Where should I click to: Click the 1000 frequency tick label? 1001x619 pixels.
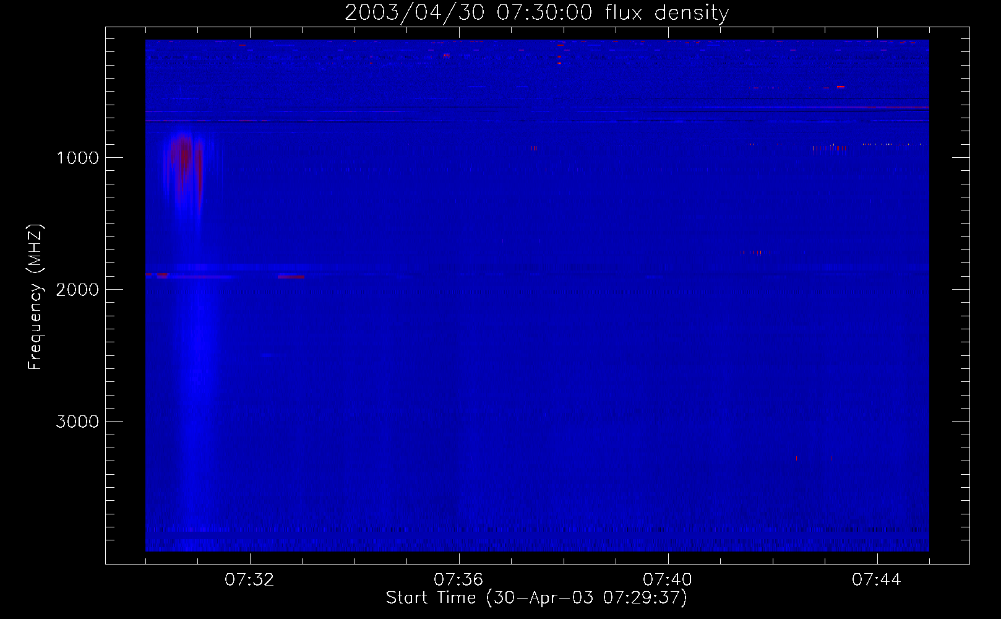pos(78,158)
